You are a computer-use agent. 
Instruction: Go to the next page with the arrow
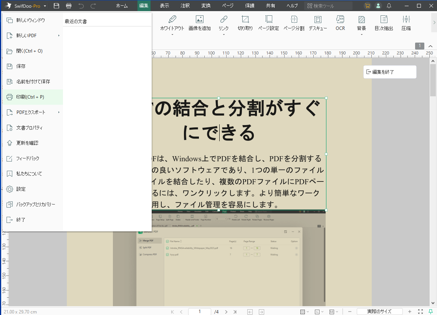(226, 312)
